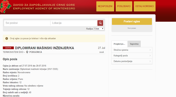
Task: Click the 'Radno vrijeme: Puno' line
Action: coord(13,79)
